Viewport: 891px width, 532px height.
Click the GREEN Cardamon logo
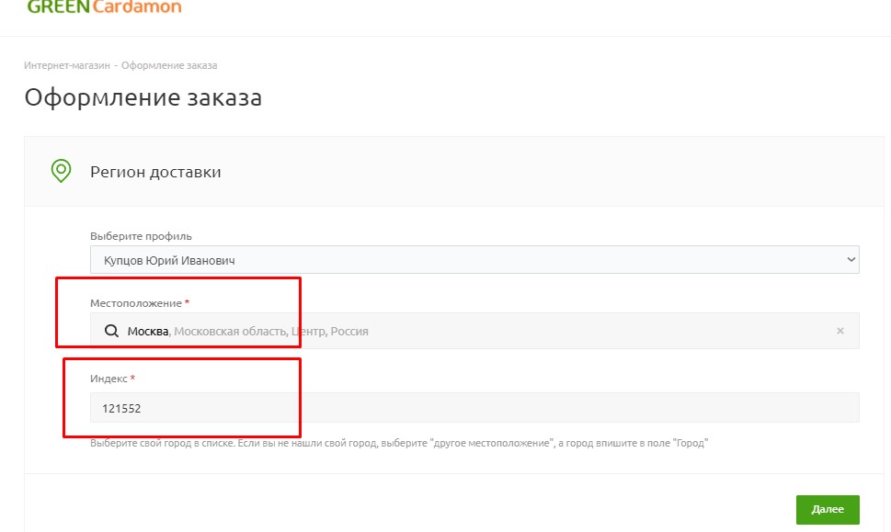click(104, 7)
